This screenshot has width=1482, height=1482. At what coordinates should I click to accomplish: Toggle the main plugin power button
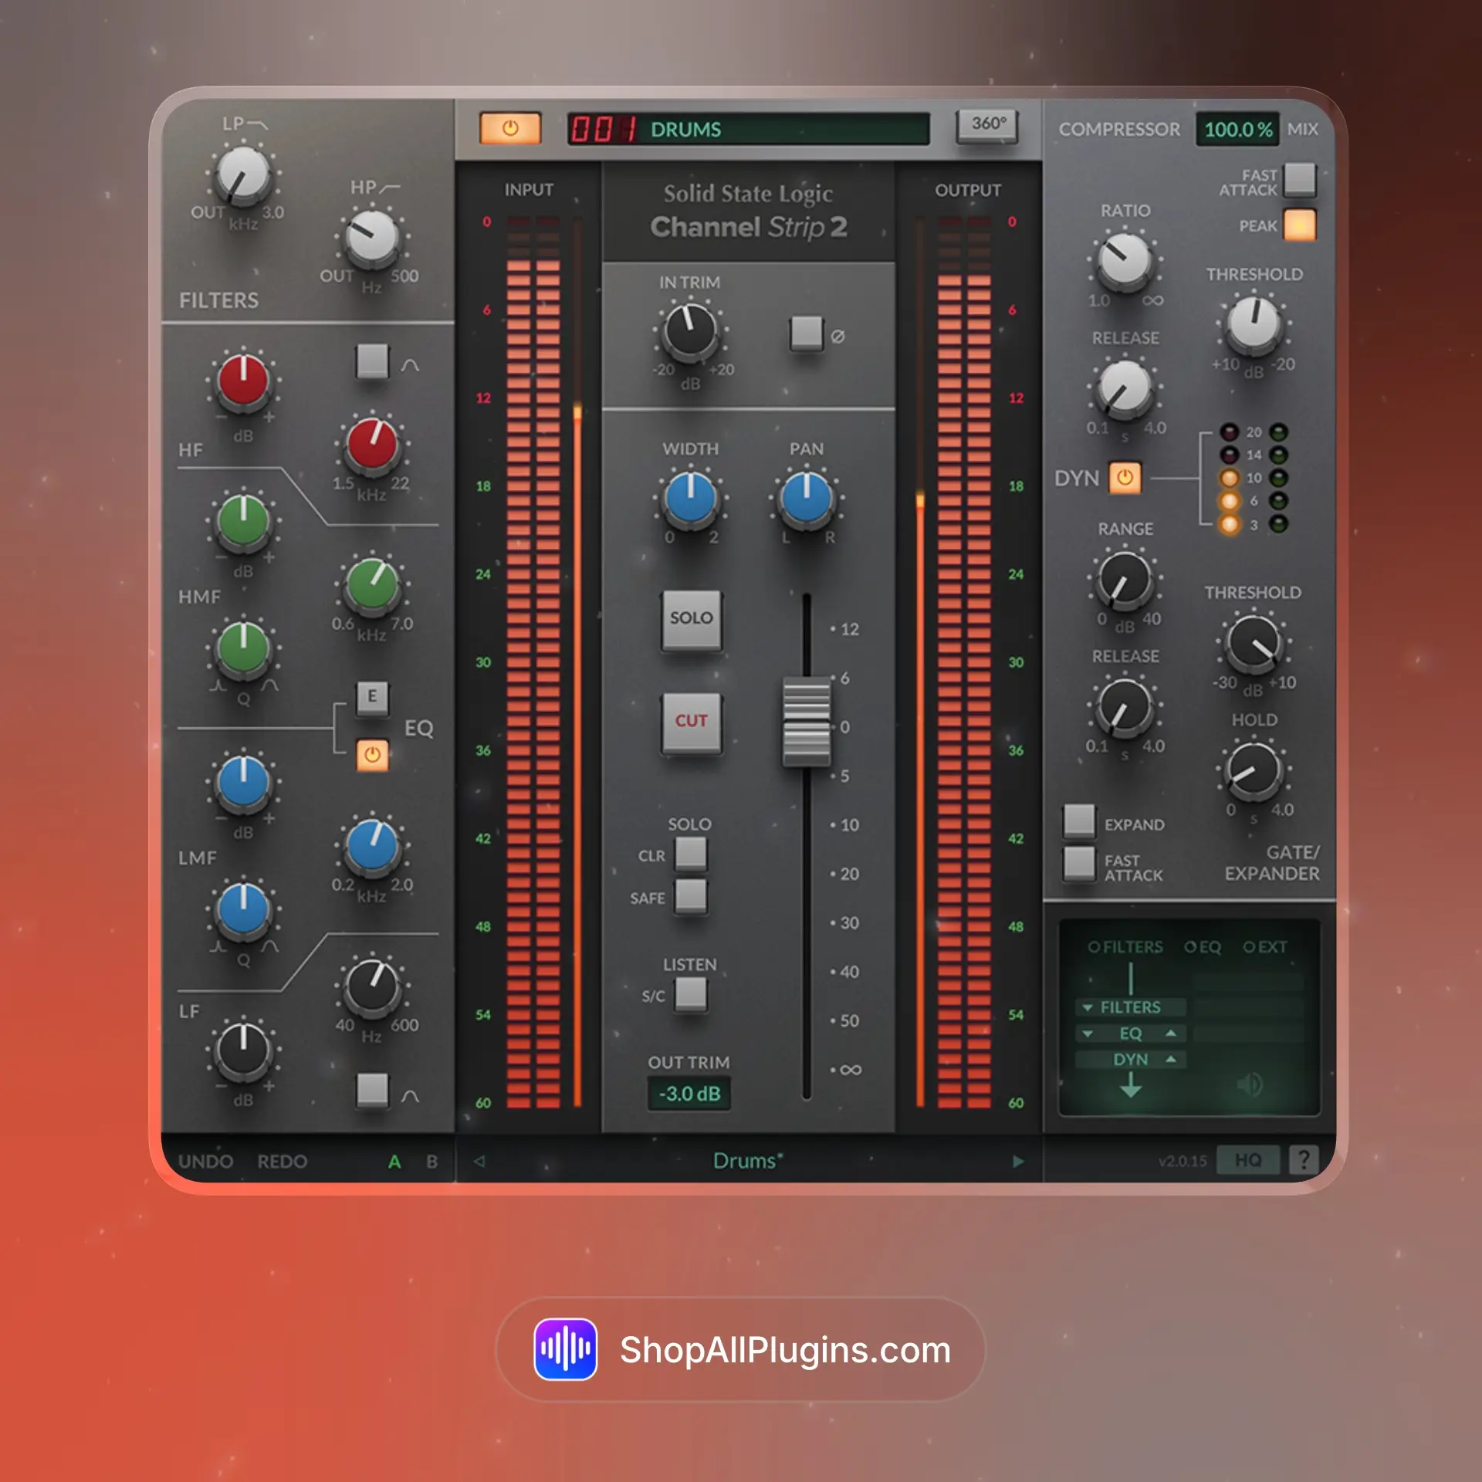(x=510, y=128)
